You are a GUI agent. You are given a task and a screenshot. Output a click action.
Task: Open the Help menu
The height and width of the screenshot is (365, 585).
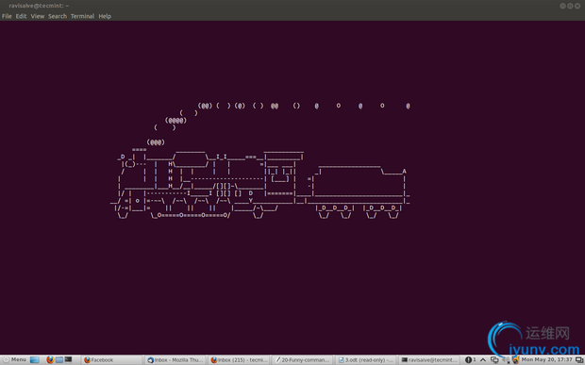(x=105, y=16)
